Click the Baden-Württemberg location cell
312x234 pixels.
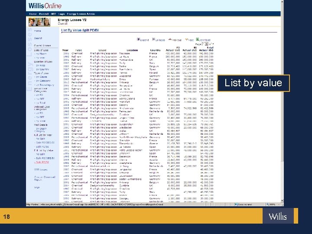[x=130, y=179]
